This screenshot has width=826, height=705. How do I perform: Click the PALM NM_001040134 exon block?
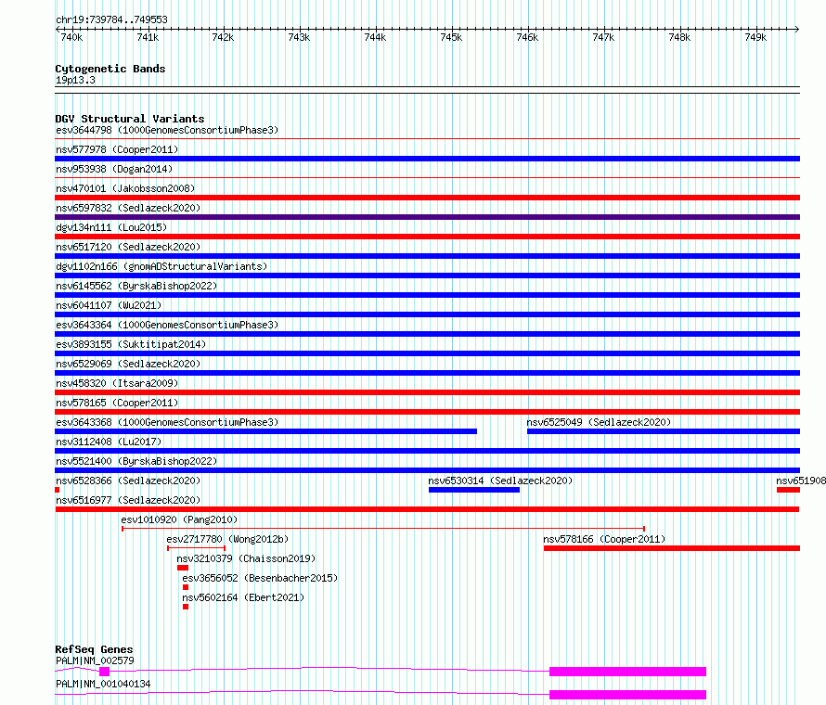pyautogui.click(x=628, y=695)
